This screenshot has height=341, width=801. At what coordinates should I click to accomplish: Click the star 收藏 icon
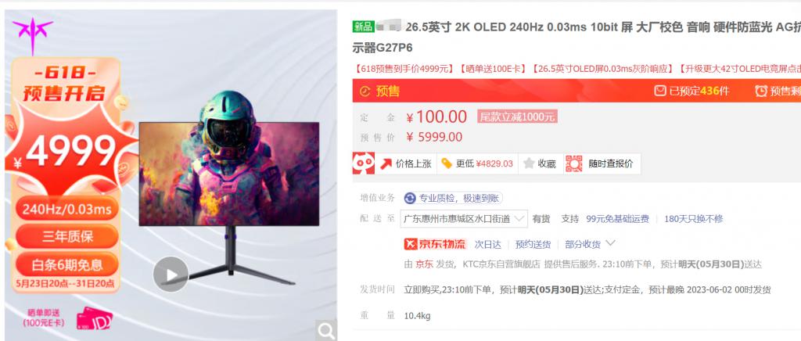pyautogui.click(x=529, y=164)
